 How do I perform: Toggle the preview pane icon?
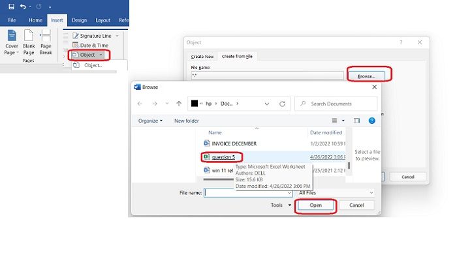pos(356,121)
